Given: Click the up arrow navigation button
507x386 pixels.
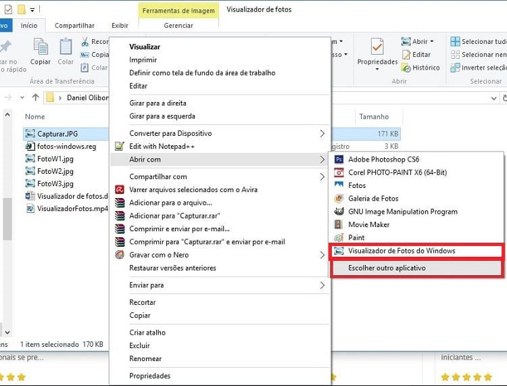Looking at the screenshot, I should coord(36,97).
